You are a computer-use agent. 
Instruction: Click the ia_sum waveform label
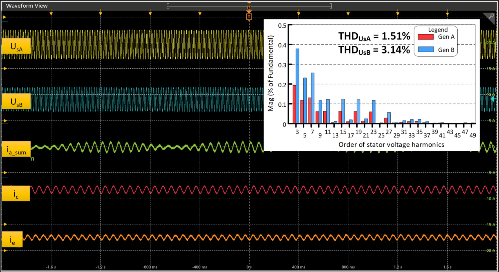[16, 149]
